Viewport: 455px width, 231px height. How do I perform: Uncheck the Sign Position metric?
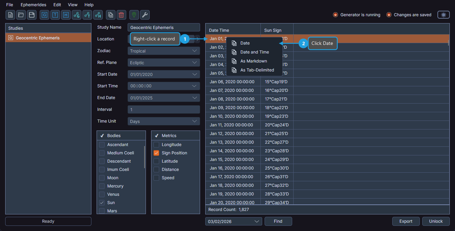click(x=156, y=153)
